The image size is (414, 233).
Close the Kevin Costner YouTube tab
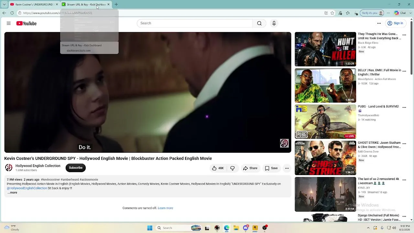57,5
